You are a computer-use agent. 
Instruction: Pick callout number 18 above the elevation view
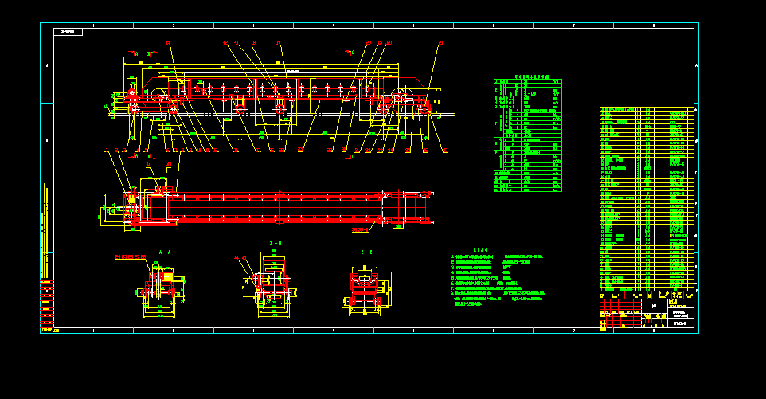click(x=253, y=43)
